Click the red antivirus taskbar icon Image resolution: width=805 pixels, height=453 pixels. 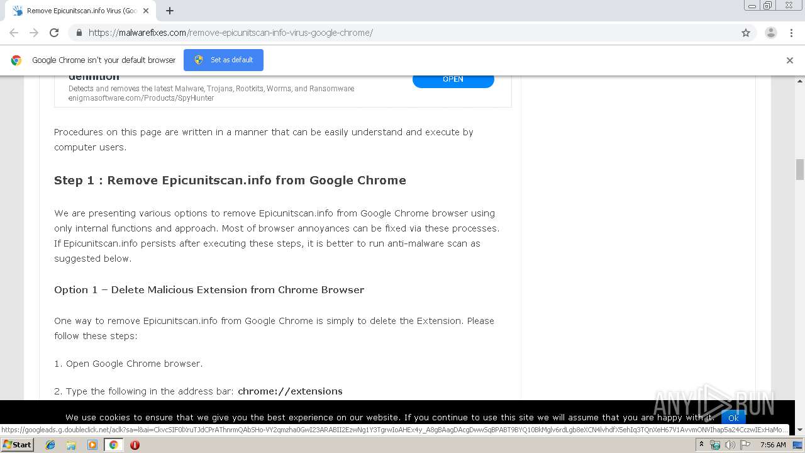tap(135, 445)
